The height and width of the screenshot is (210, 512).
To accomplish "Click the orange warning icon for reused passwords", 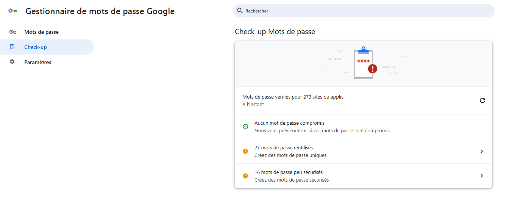I will pos(245,151).
